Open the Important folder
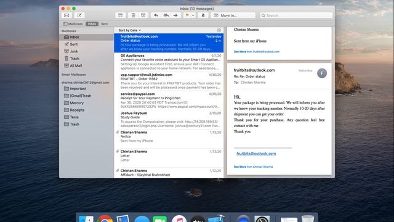The height and width of the screenshot is (222, 394). pyautogui.click(x=86, y=89)
